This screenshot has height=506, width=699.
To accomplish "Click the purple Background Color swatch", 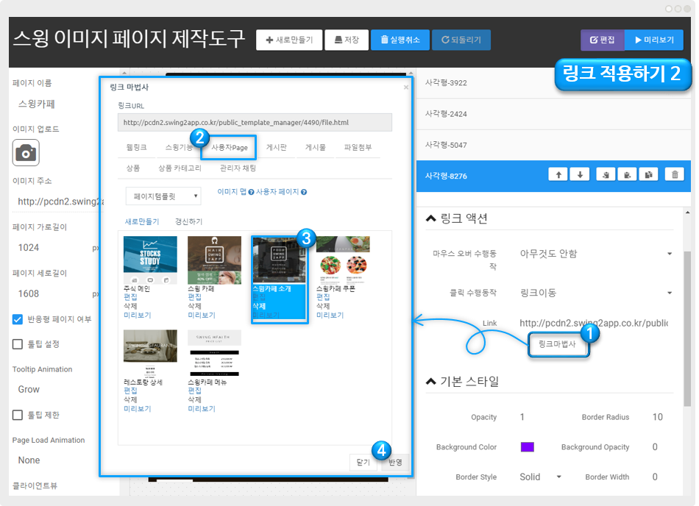I will (x=527, y=447).
